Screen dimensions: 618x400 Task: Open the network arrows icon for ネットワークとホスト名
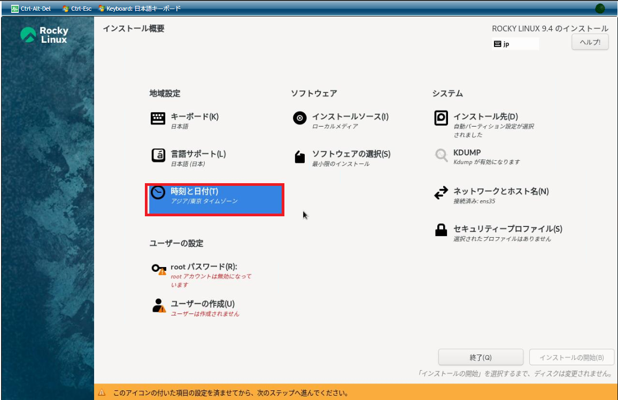[x=441, y=193]
